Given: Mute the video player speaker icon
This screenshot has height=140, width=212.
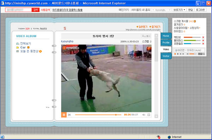Looking at the screenshot, I should 143,115.
